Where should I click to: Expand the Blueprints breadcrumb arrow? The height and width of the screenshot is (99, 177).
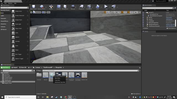click(x=63, y=68)
